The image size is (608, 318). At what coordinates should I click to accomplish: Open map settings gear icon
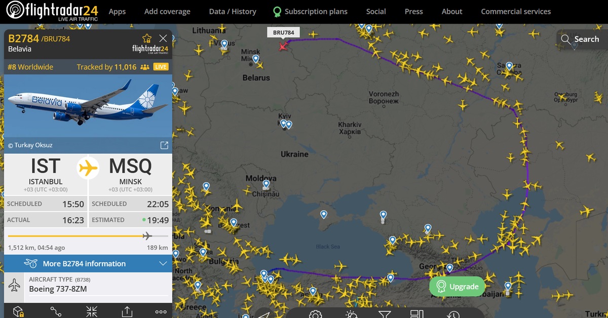316,314
